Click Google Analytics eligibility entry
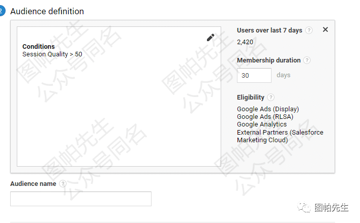360x223 pixels. [x=262, y=124]
